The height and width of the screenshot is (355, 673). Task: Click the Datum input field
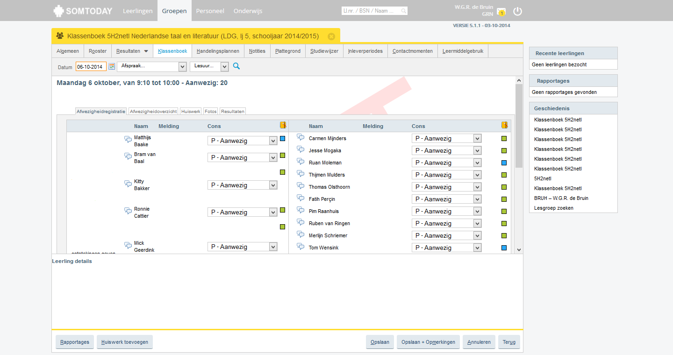point(91,67)
